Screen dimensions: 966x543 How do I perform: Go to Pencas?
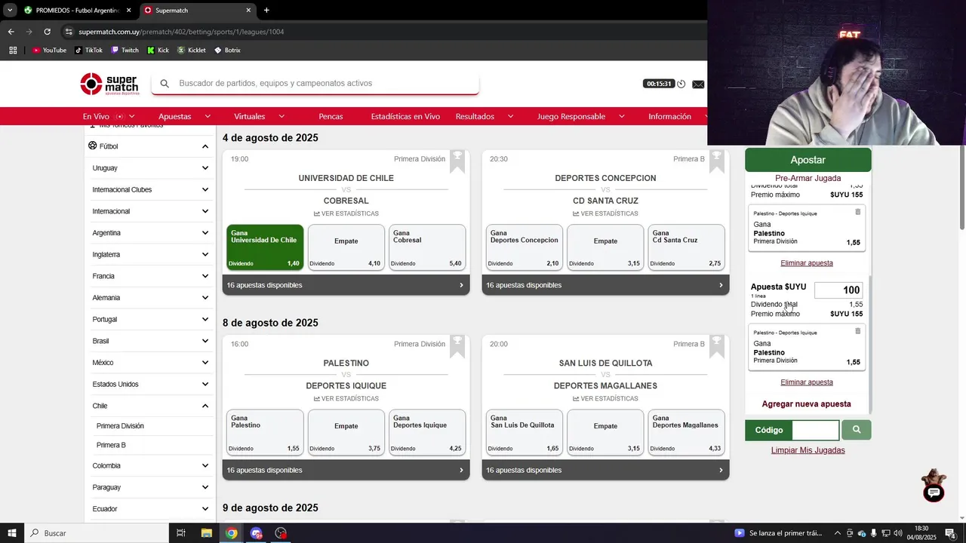331,116
